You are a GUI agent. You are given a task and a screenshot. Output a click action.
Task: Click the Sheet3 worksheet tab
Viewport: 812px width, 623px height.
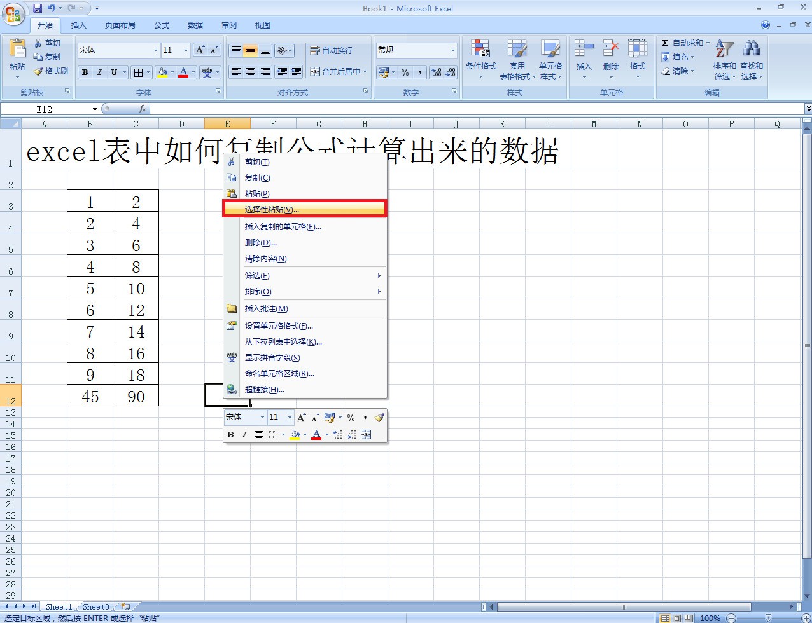(x=96, y=606)
